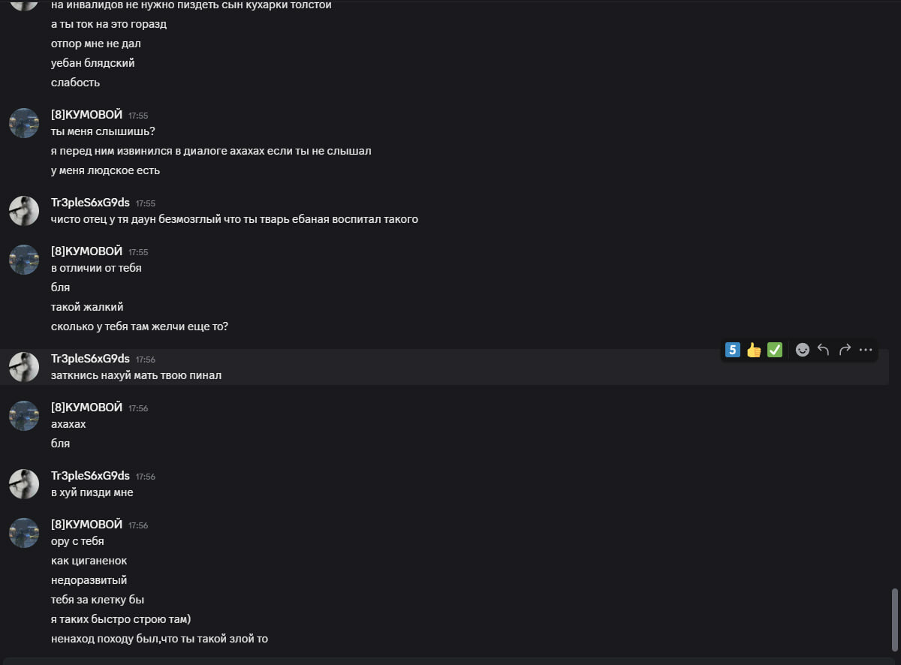This screenshot has height=665, width=901.
Task: Select [8]КУМОВОЙ username above "ору с тебя"
Action: (86, 525)
